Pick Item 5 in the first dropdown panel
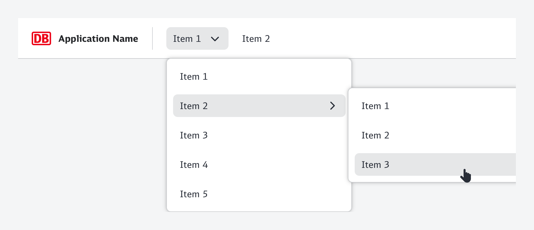This screenshot has height=230, width=534. click(x=194, y=194)
